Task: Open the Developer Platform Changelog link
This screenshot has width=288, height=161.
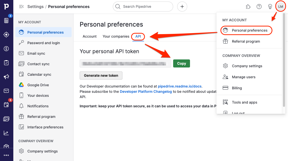Action: pos(146,92)
